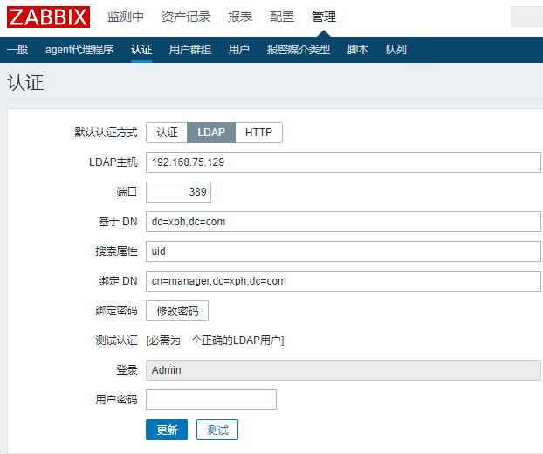Image resolution: width=543 pixels, height=454 pixels.
Task: Click the disabled 登录 Admin field
Action: (343, 370)
